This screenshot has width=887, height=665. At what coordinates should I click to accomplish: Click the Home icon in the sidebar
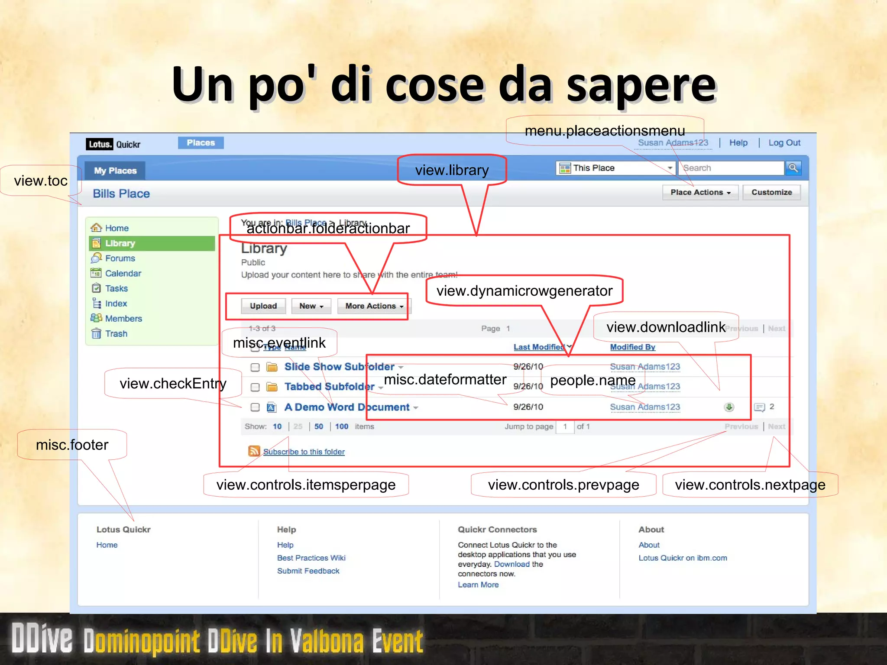(96, 228)
